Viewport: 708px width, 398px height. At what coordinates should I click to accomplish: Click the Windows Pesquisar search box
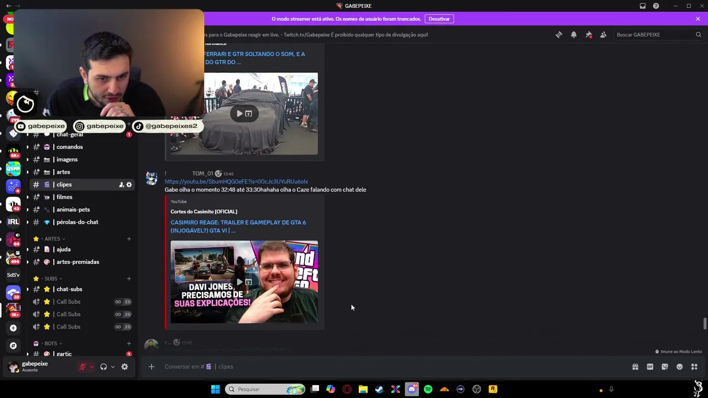pyautogui.click(x=265, y=389)
